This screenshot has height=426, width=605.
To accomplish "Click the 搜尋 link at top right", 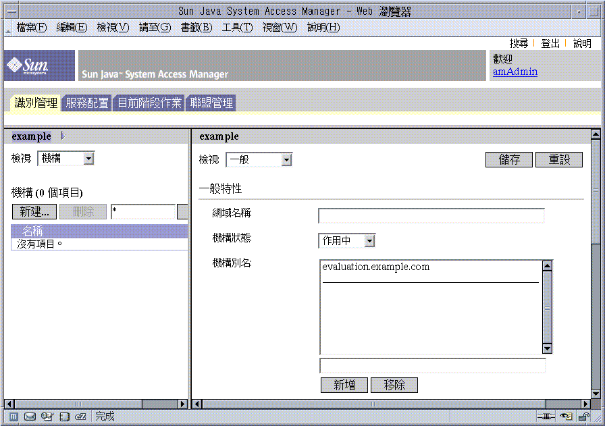I will click(519, 43).
